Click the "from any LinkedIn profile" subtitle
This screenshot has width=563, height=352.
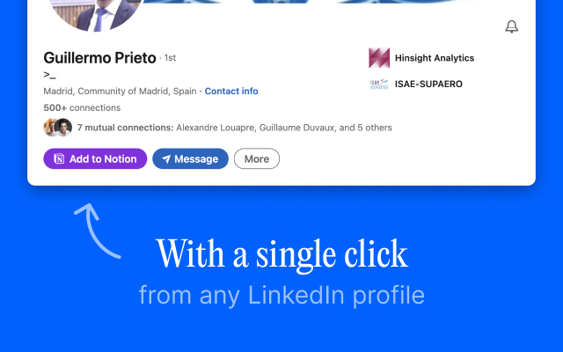tap(281, 296)
